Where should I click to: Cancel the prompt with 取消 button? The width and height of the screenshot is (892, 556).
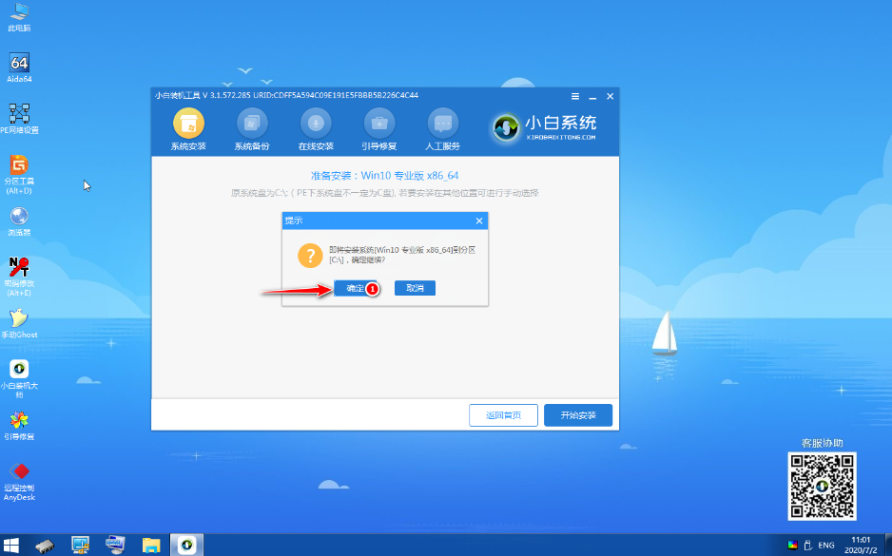[415, 288]
